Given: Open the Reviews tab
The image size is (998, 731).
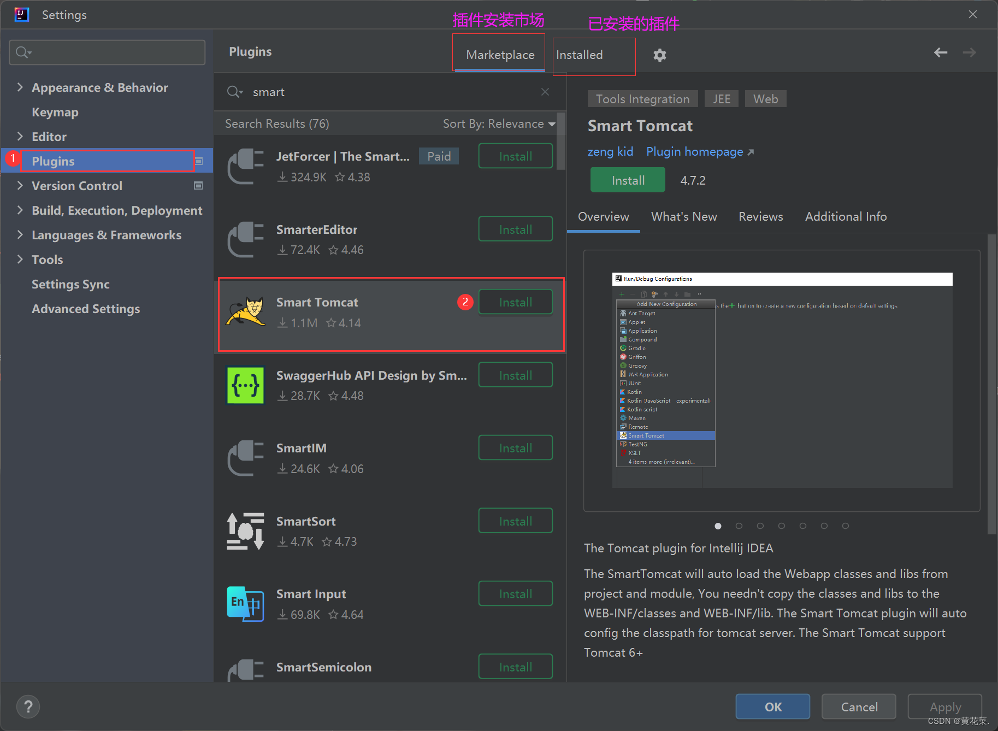Looking at the screenshot, I should [761, 217].
